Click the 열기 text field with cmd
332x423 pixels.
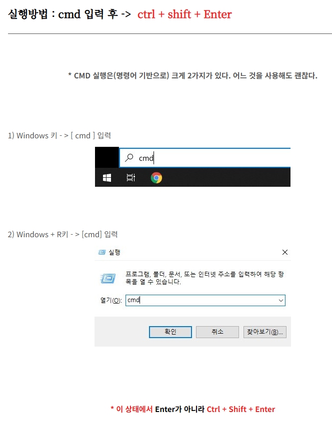tap(205, 300)
